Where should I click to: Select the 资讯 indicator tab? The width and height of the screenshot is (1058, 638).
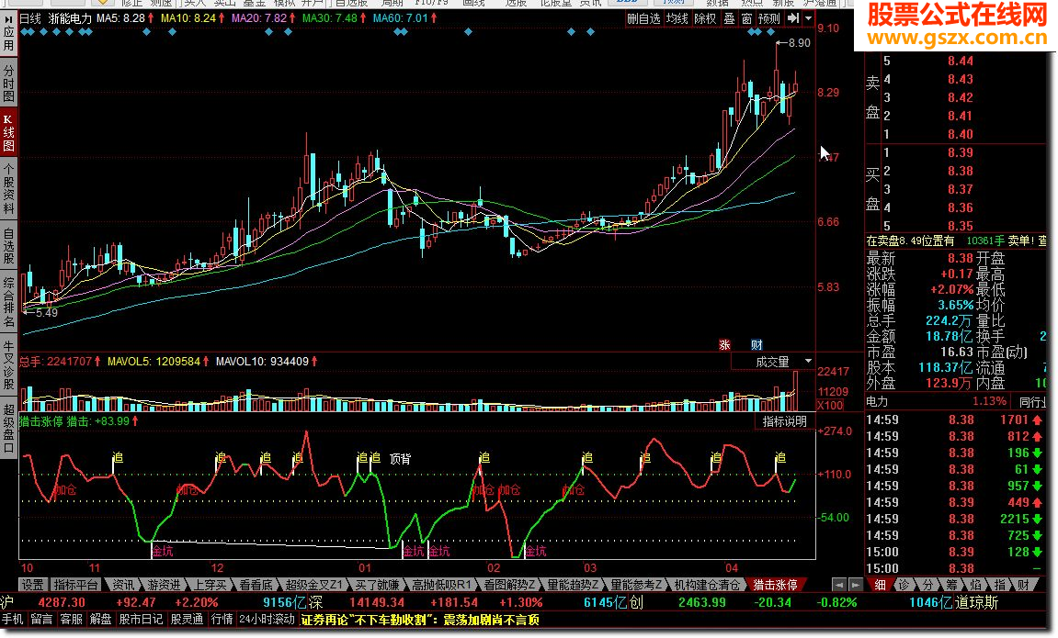tap(123, 585)
